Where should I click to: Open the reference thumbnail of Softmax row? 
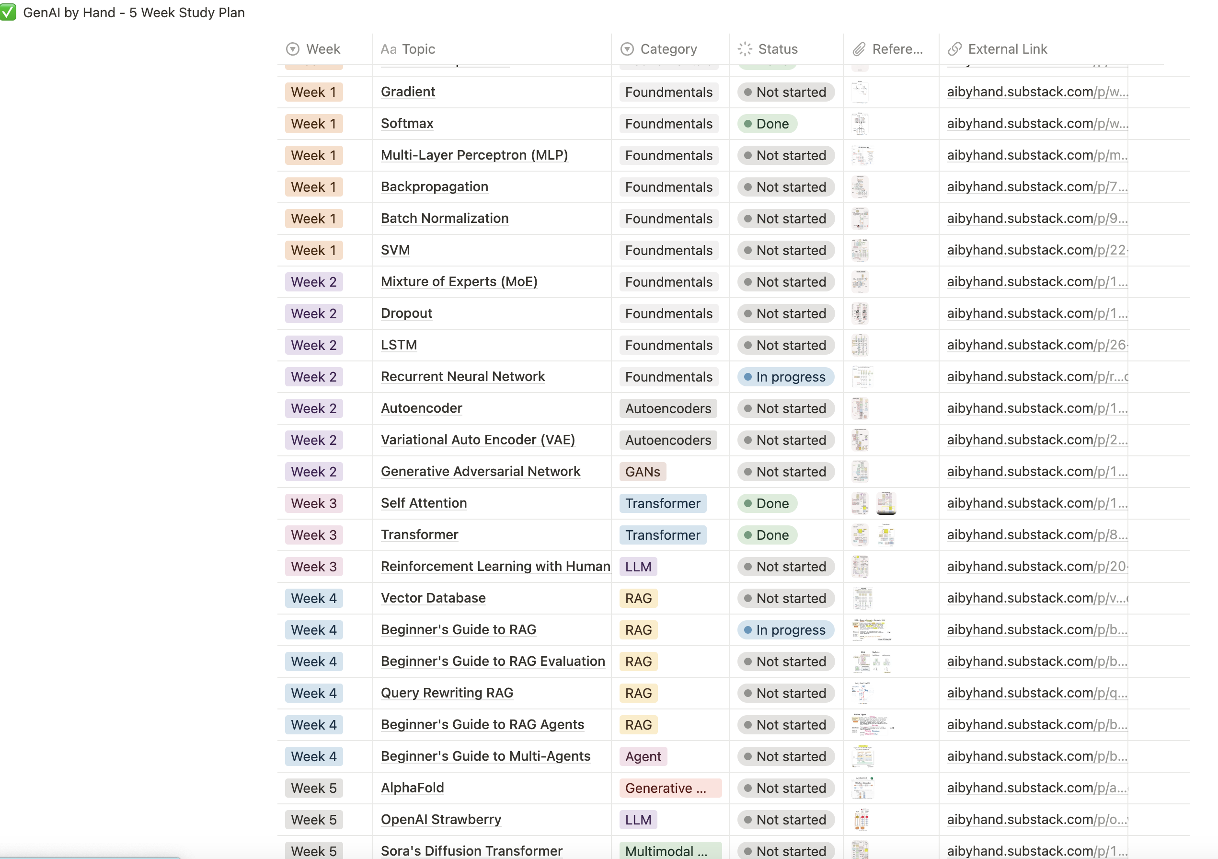pyautogui.click(x=860, y=124)
